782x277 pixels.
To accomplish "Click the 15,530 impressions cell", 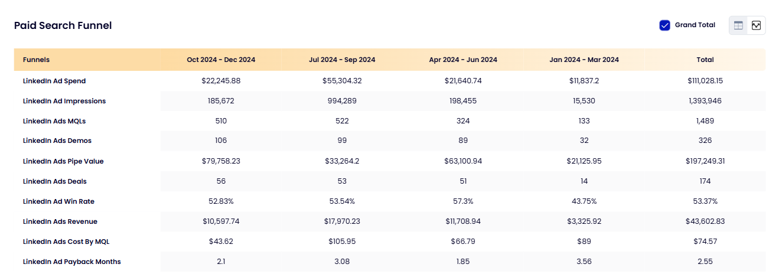I will click(x=584, y=101).
